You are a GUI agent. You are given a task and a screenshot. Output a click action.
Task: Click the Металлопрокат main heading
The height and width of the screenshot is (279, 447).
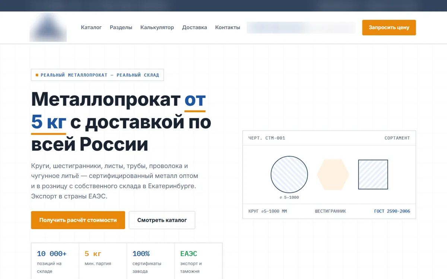click(x=121, y=122)
